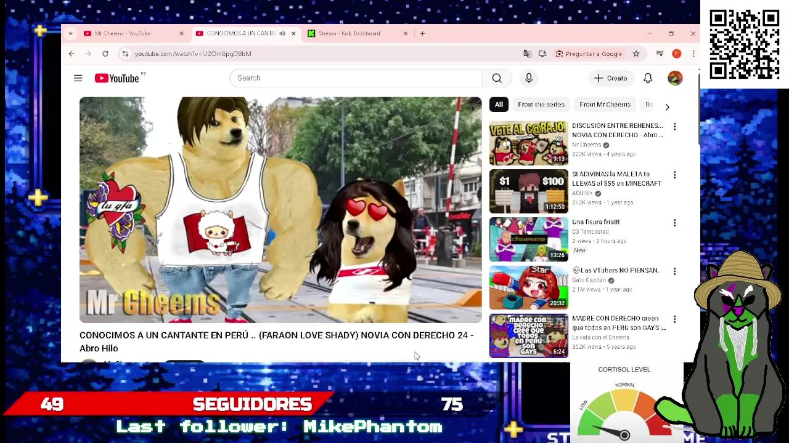Close the Mr Cheems - YouTube tab
Image resolution: width=789 pixels, height=443 pixels.
point(181,33)
